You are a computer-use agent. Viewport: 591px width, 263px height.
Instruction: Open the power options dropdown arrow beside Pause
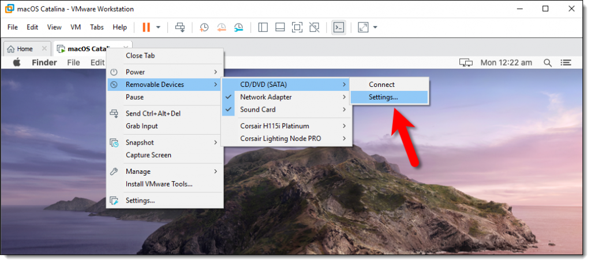(x=158, y=27)
